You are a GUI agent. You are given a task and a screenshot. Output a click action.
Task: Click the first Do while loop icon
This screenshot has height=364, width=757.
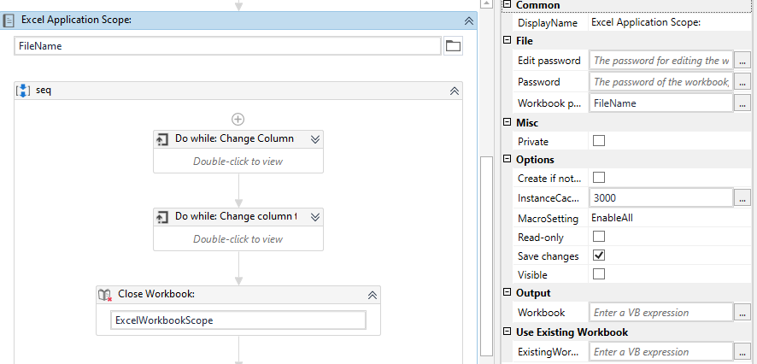pos(162,139)
